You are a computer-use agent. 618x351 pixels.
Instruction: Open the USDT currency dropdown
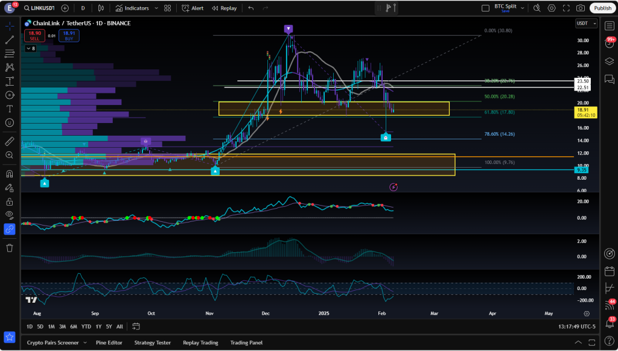click(587, 24)
